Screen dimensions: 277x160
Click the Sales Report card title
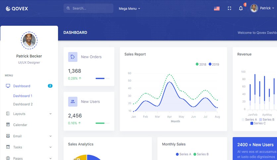[135, 54]
